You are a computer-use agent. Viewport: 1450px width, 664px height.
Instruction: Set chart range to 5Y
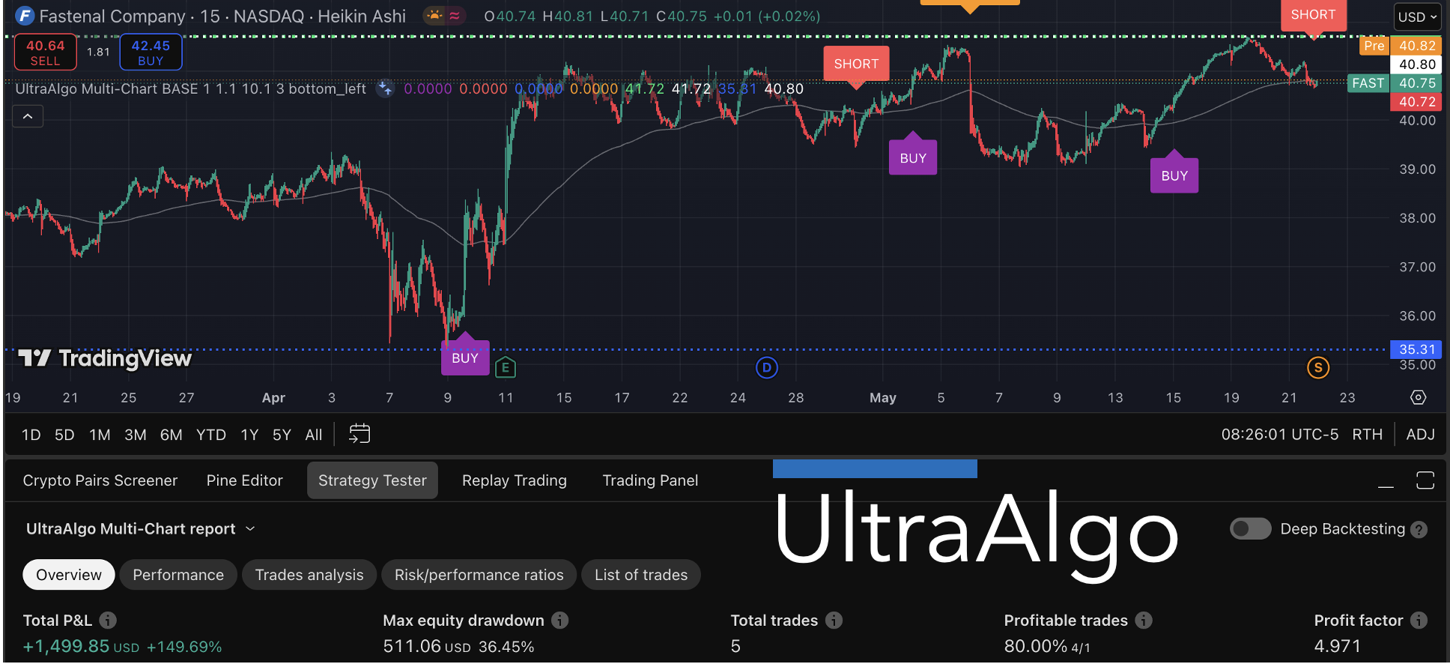[282, 435]
